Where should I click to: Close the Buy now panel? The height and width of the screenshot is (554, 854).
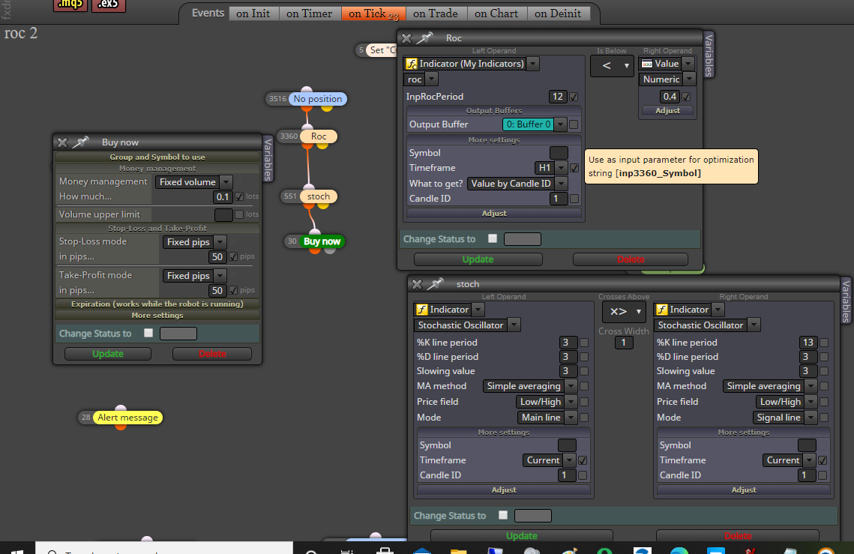pos(62,142)
